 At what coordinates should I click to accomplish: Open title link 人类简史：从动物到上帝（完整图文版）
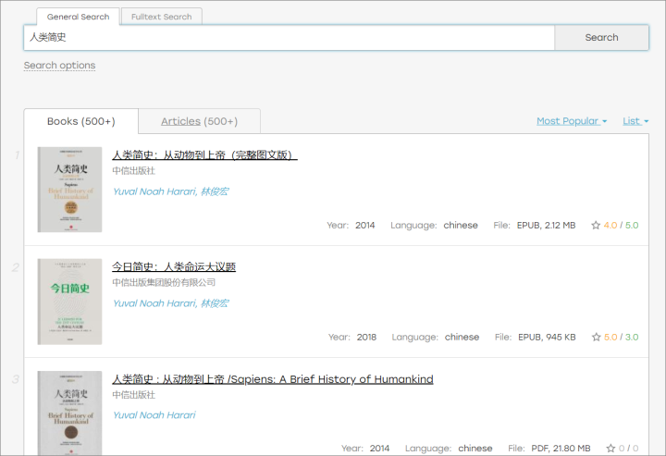point(204,155)
